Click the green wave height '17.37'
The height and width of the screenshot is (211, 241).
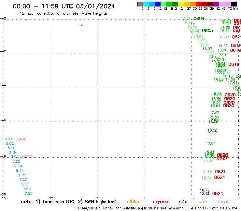pyautogui.click(x=224, y=37)
